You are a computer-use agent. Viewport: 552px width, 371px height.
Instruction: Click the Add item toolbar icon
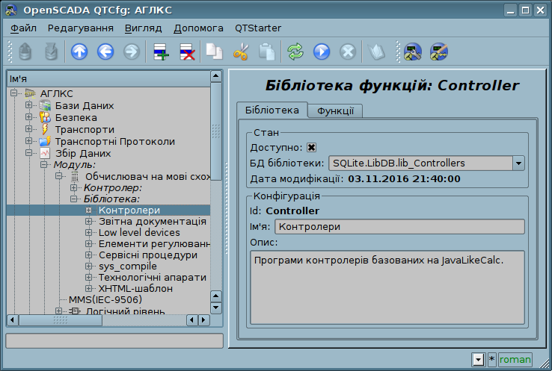pos(160,52)
